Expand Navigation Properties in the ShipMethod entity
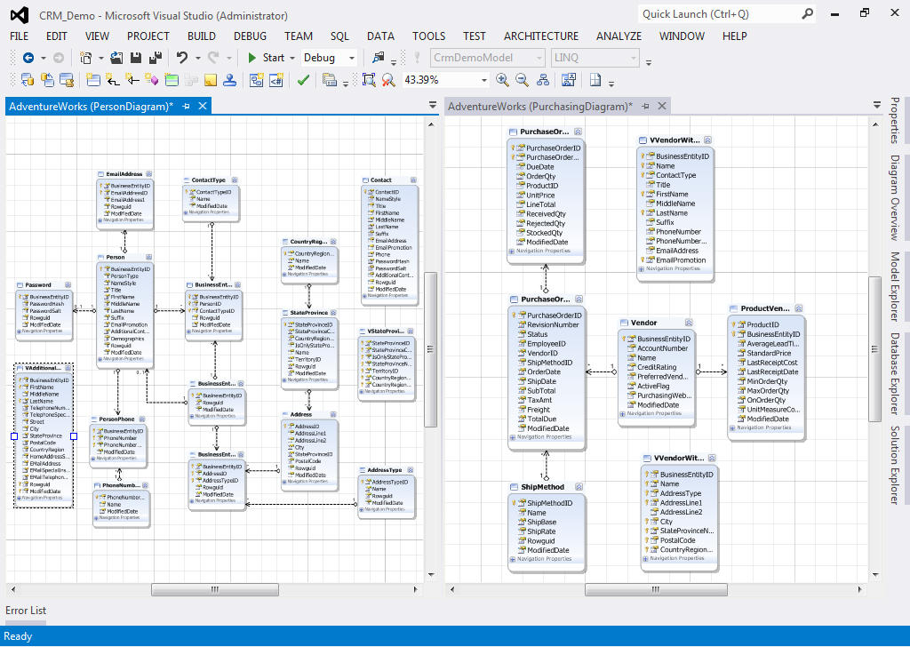910x647 pixels. click(x=513, y=559)
